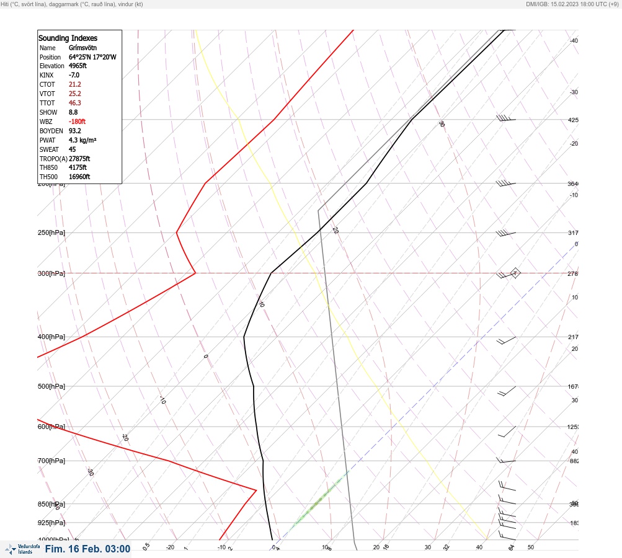Image resolution: width=622 pixels, height=558 pixels.
Task: Click the dew point peak near 850 hPa
Action: pyautogui.click(x=256, y=490)
